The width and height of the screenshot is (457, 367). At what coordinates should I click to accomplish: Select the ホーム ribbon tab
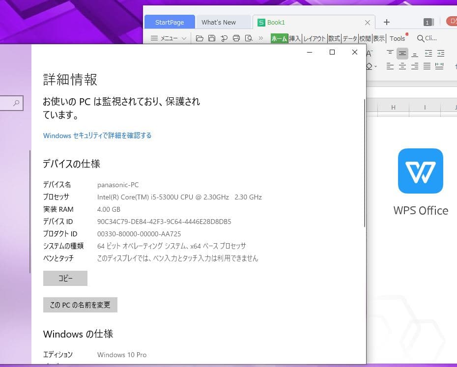[x=279, y=38]
